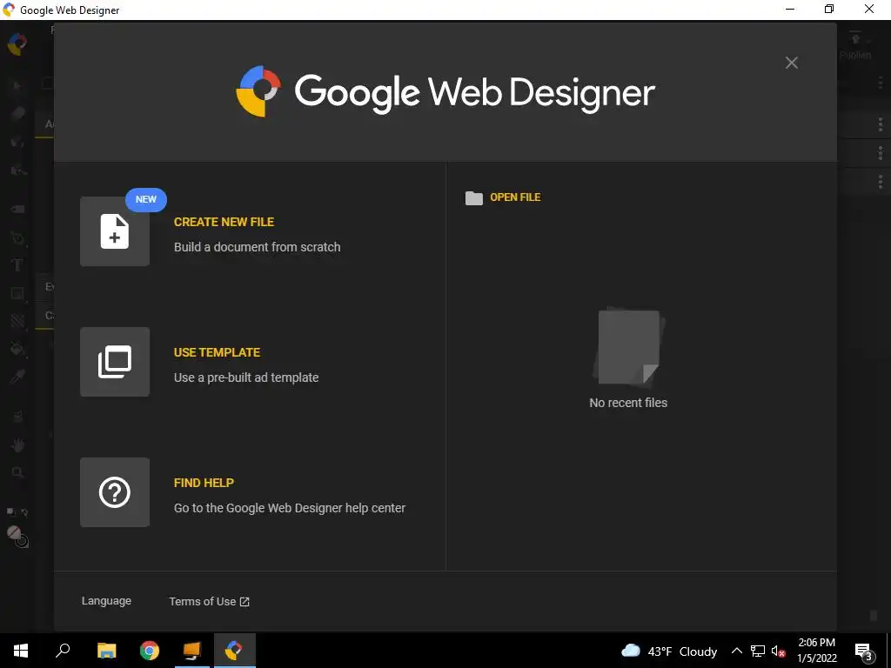Click the Google Web Designer taskbar icon

[234, 651]
